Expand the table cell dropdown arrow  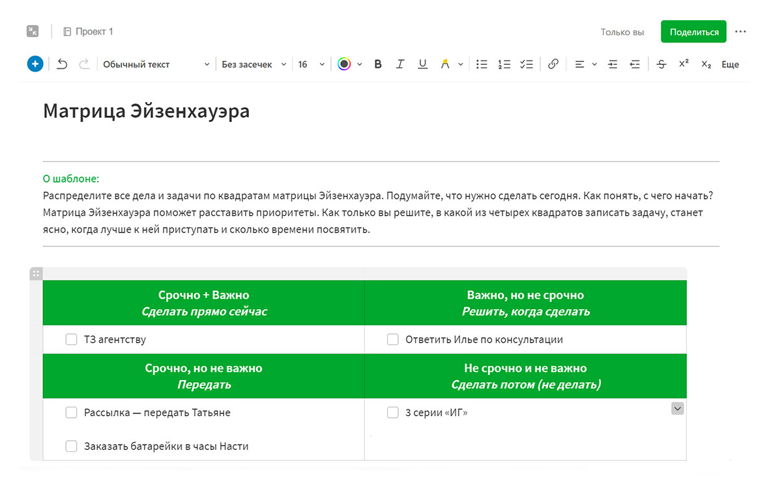click(677, 408)
